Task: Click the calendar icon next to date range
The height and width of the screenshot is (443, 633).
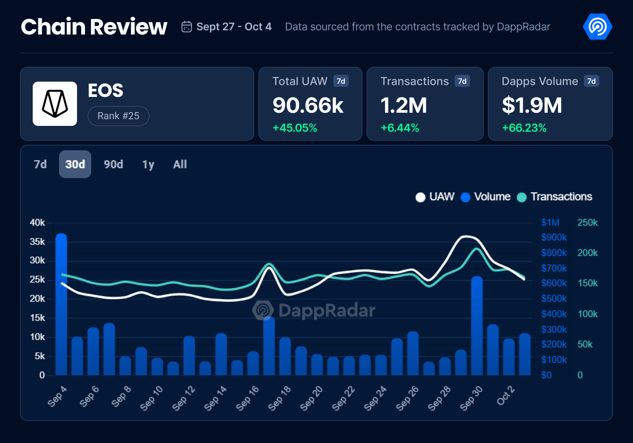Action: [x=186, y=26]
